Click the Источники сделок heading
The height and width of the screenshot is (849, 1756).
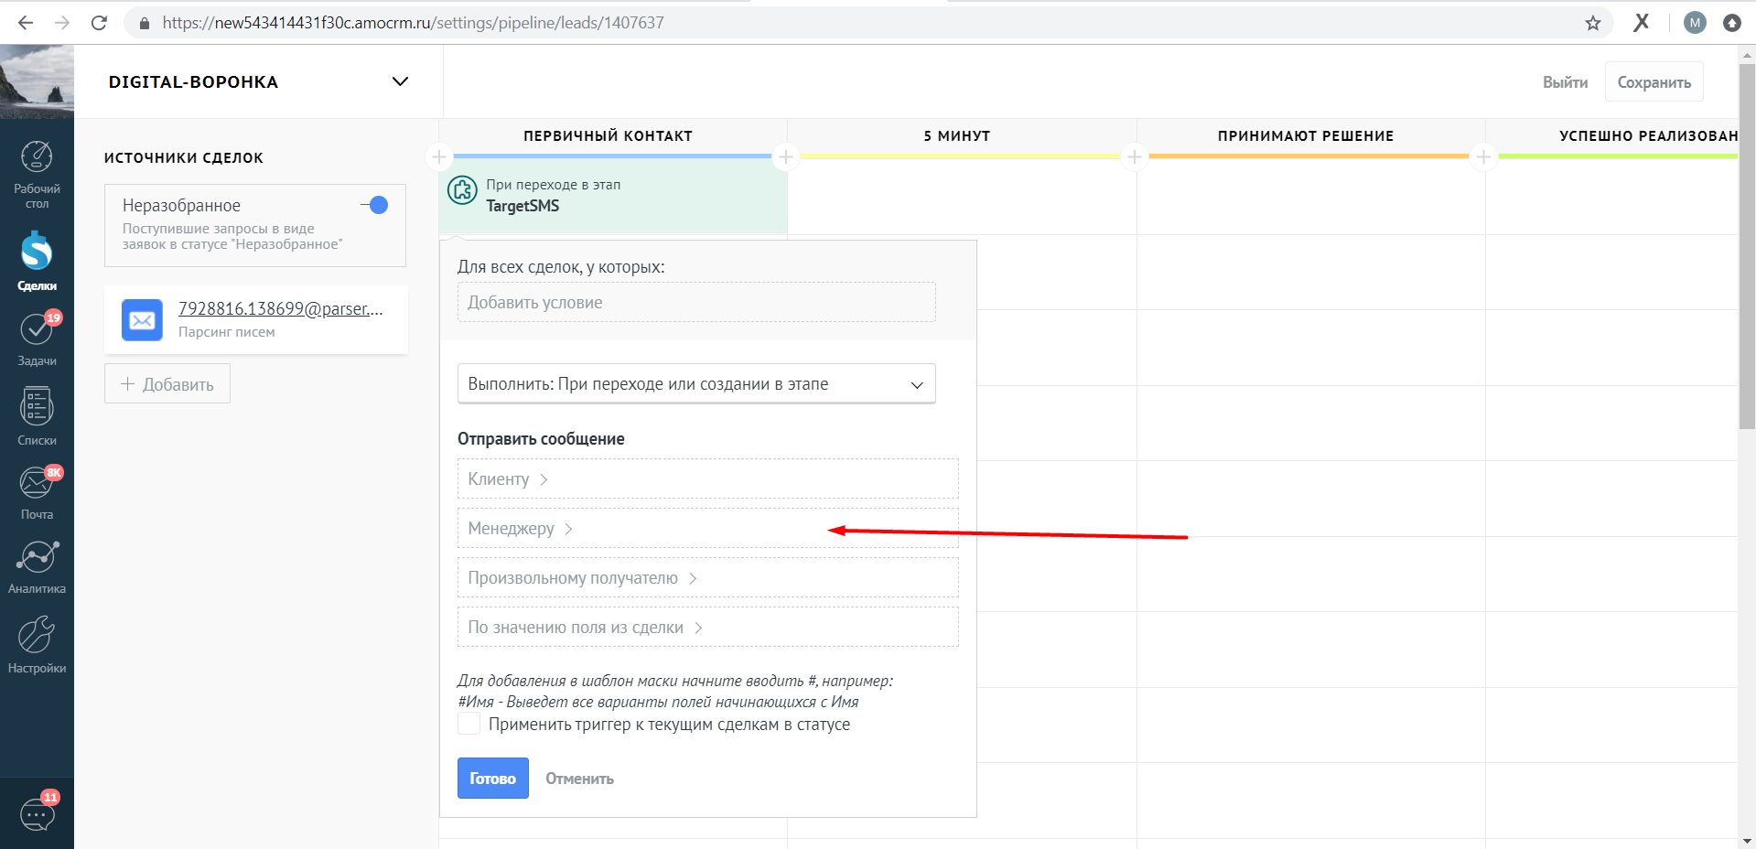tap(184, 157)
